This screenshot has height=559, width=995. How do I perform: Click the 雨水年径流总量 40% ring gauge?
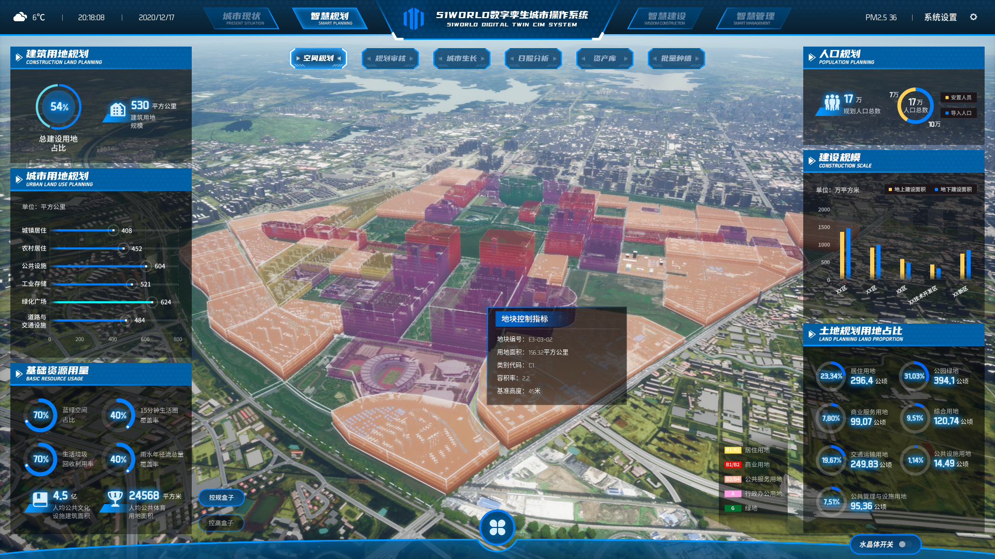pyautogui.click(x=118, y=459)
